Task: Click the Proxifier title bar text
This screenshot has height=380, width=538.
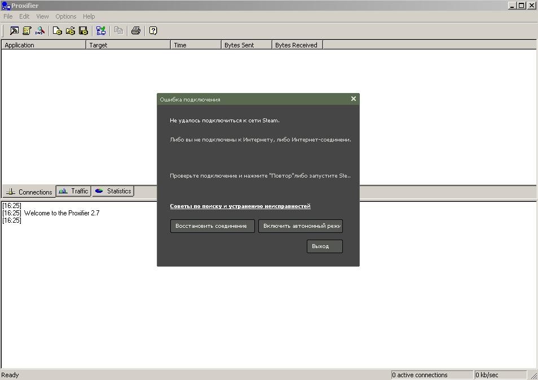Action: click(25, 6)
